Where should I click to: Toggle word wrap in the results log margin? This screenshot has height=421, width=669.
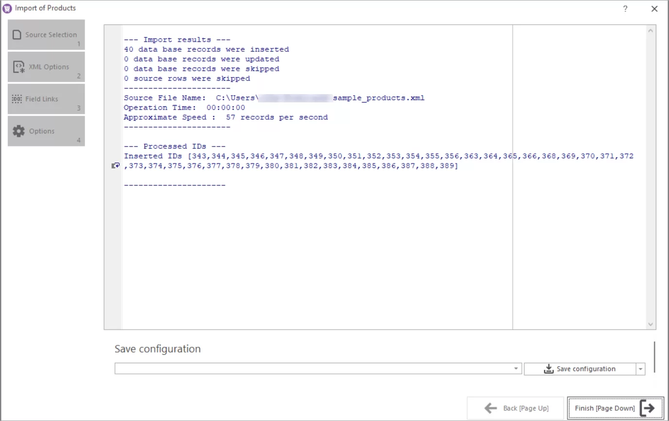[115, 165]
